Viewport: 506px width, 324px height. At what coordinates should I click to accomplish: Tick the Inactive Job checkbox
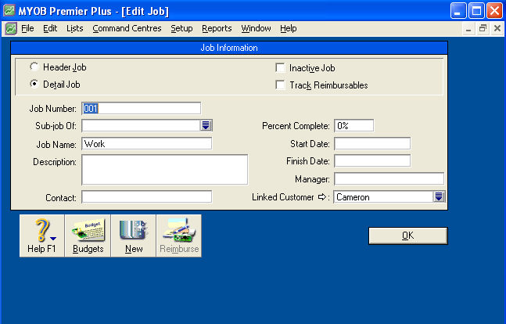pos(280,68)
